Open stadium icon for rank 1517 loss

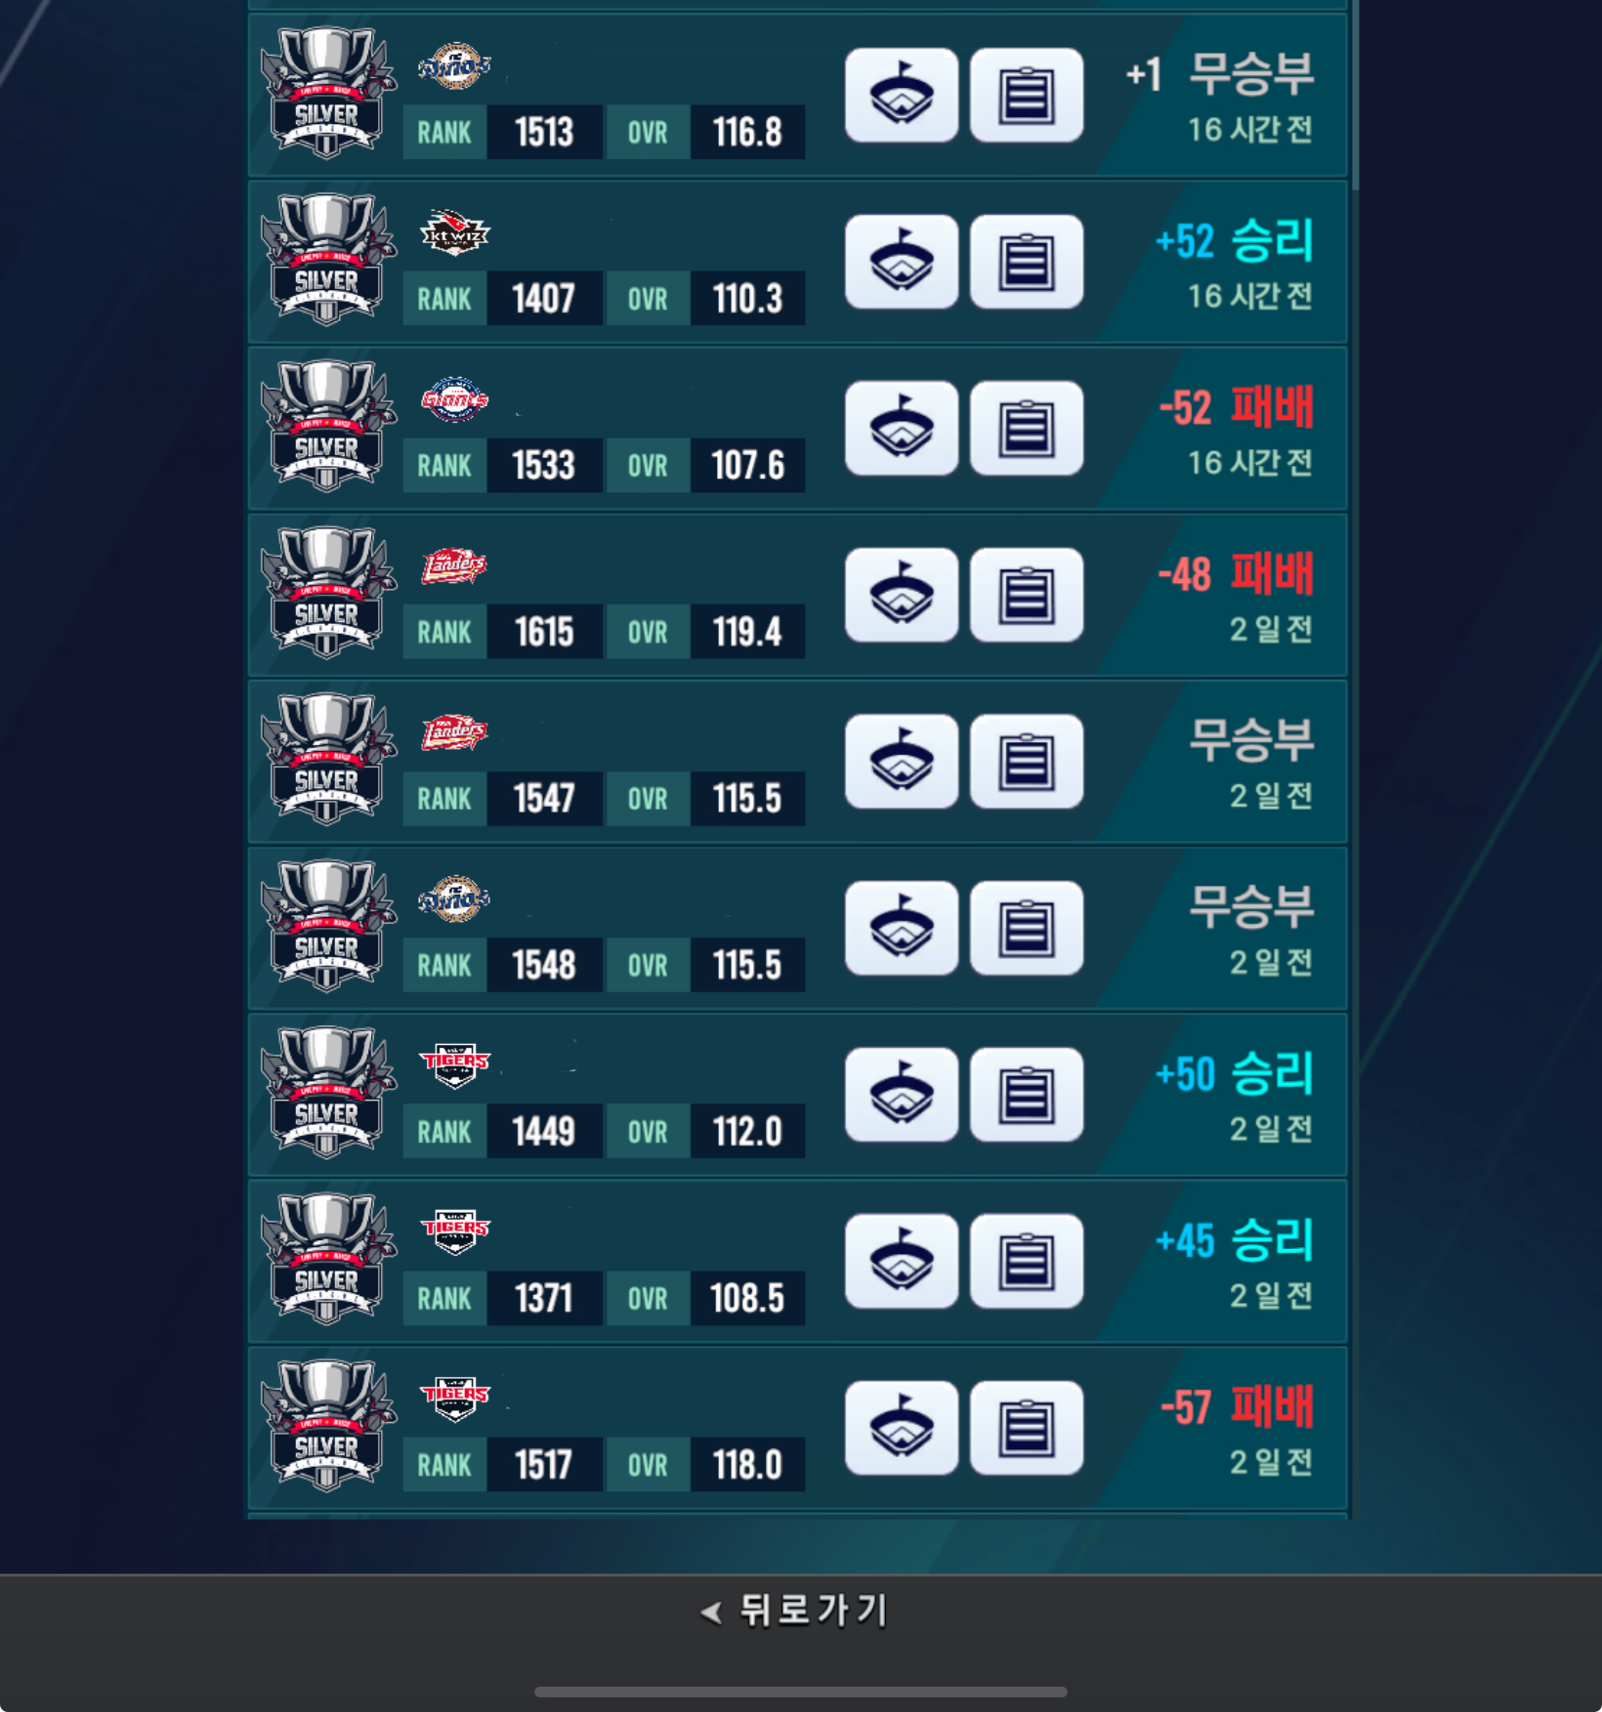tap(901, 1428)
